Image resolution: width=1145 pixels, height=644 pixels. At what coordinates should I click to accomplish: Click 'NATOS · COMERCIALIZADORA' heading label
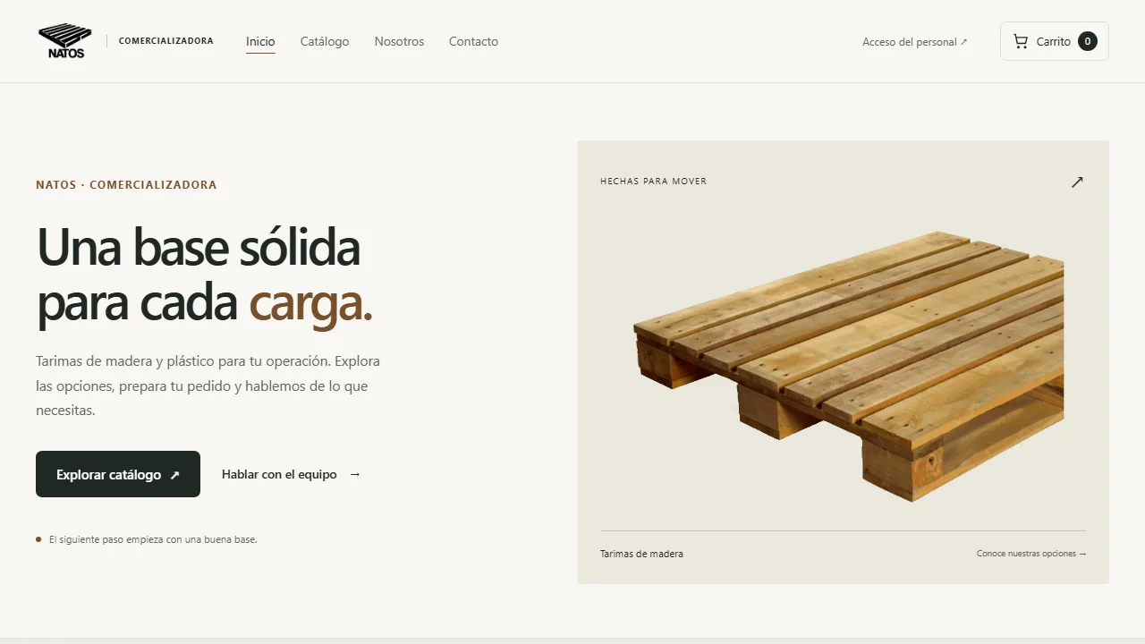point(126,185)
